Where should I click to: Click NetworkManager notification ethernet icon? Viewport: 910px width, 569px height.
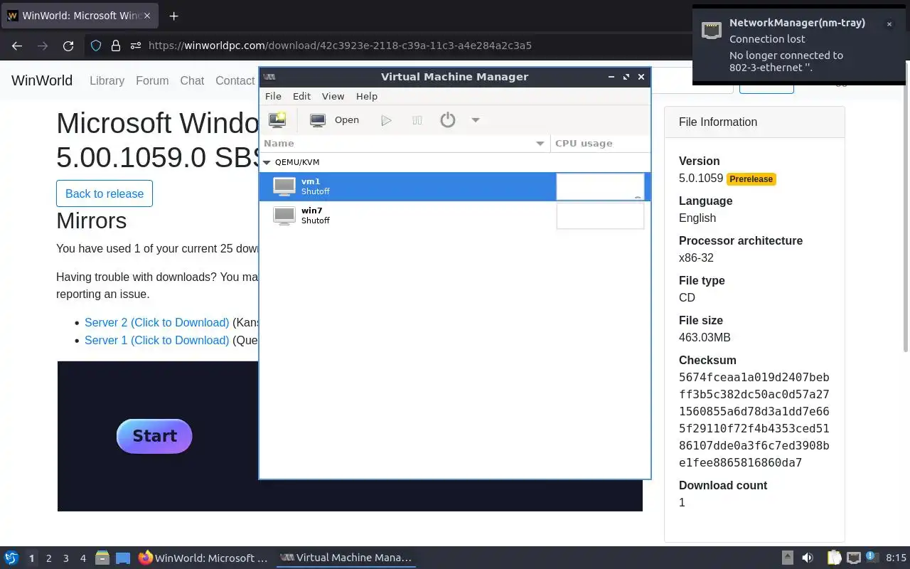(x=712, y=31)
